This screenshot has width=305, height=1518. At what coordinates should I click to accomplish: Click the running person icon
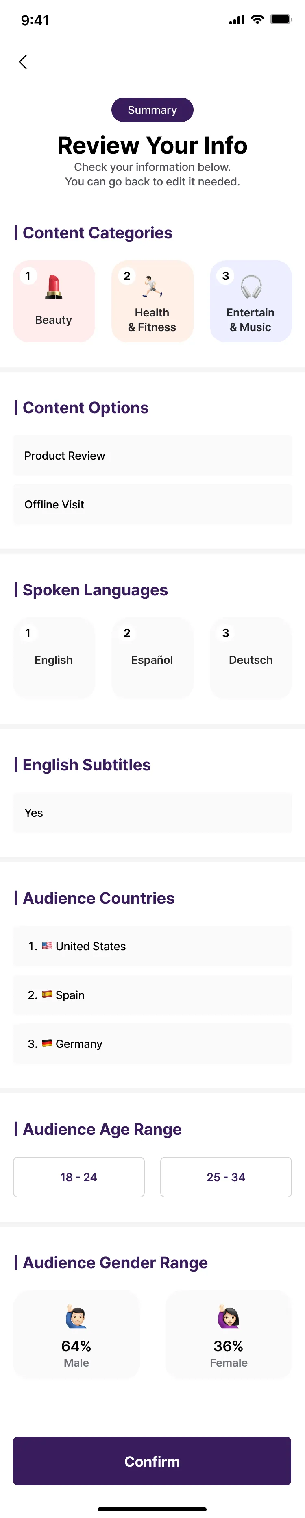coord(152,286)
